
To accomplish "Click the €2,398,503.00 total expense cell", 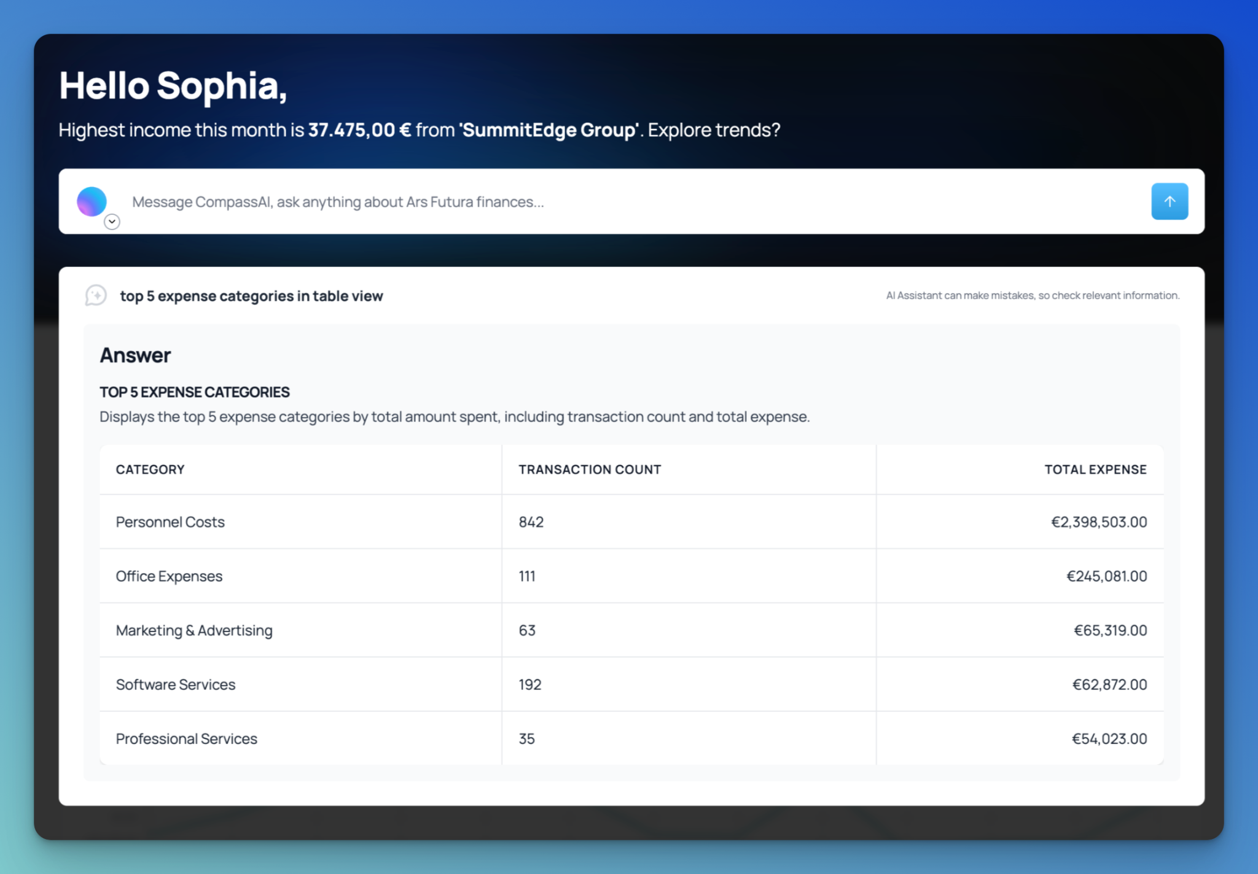I will pos(1098,522).
